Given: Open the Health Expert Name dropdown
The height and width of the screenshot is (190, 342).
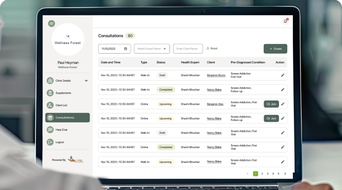Looking at the screenshot, I should pyautogui.click(x=152, y=49).
